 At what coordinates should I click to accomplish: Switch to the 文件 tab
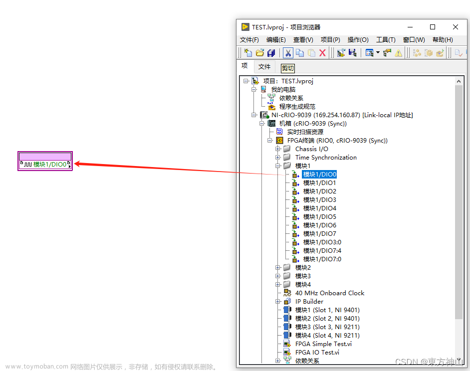264,66
